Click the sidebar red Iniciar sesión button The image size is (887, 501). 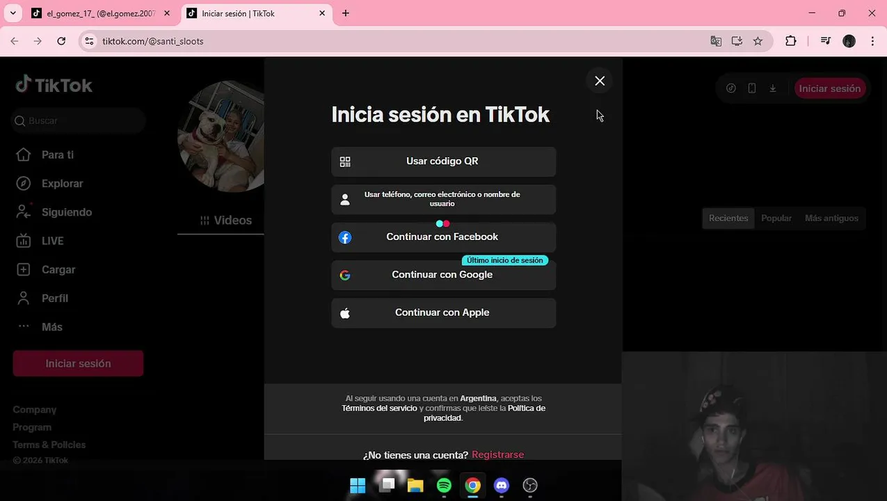pyautogui.click(x=78, y=363)
